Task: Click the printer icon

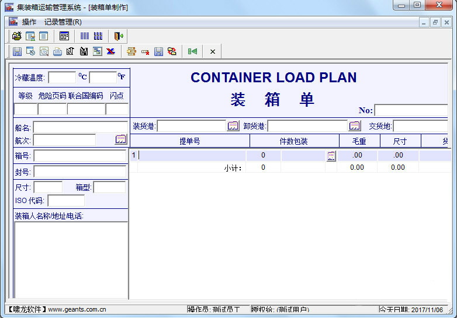Action: coord(57,51)
